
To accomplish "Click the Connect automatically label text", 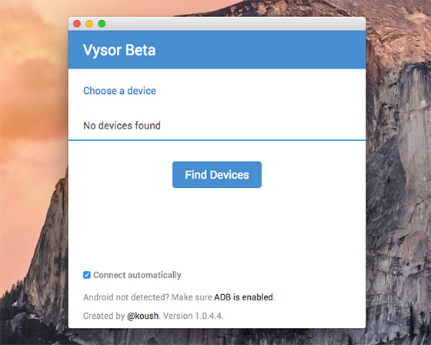I will click(x=137, y=275).
